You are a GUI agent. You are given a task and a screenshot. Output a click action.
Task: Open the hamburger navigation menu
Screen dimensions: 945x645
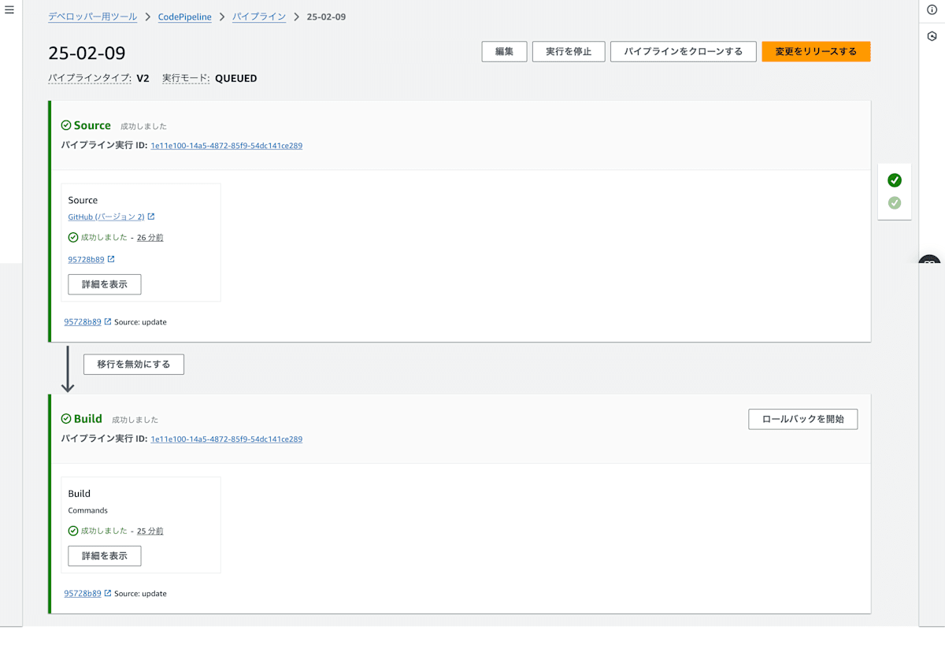9,10
